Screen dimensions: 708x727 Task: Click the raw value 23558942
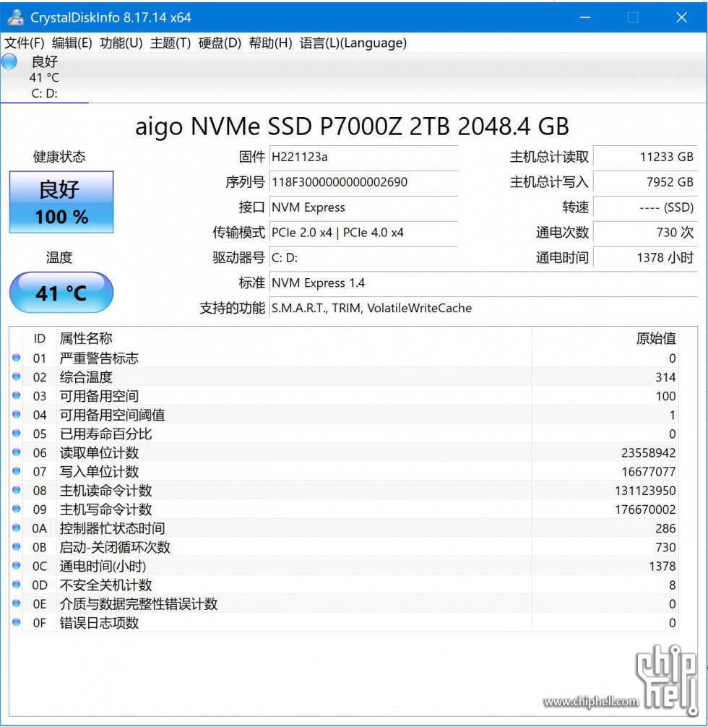coord(648,453)
